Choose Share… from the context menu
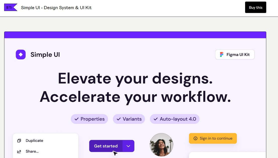This screenshot has width=278, height=158. coord(32,151)
